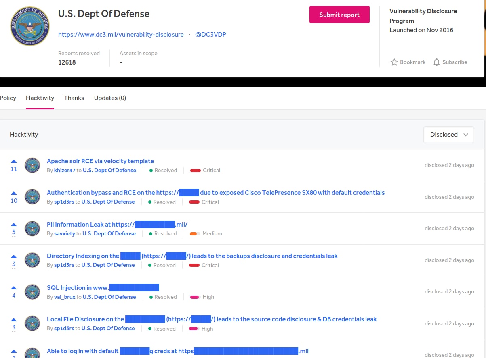
Task: Click High severity indicator on SQL Injection row
Action: click(x=202, y=297)
